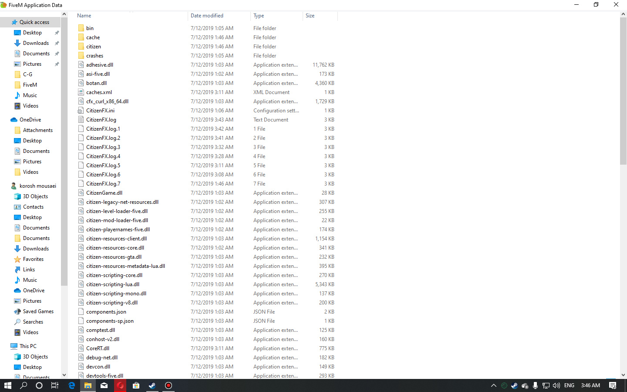
Task: Open the Mail app from the taskbar
Action: coord(104,385)
